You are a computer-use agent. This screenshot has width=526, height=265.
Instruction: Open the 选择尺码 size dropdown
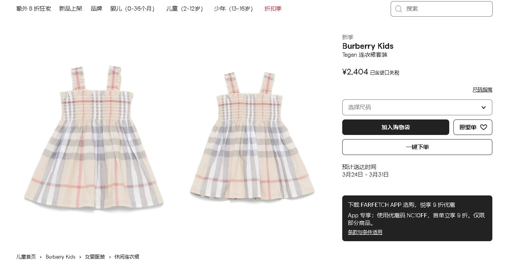417,107
